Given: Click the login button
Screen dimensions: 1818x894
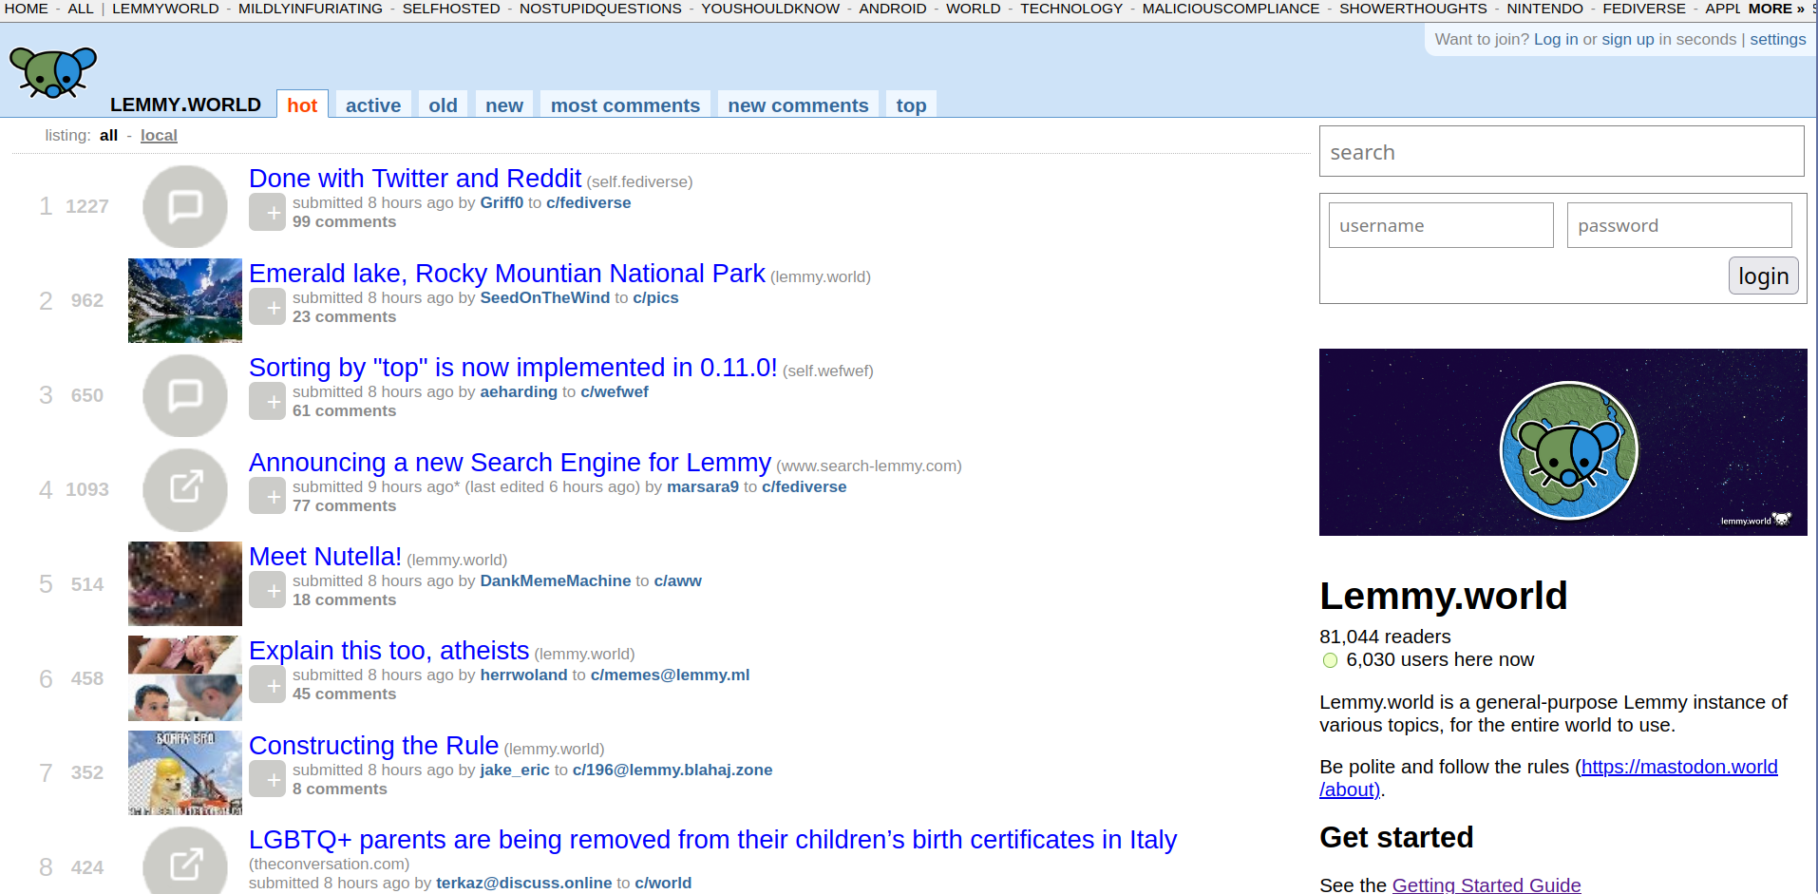Looking at the screenshot, I should pyautogui.click(x=1763, y=276).
